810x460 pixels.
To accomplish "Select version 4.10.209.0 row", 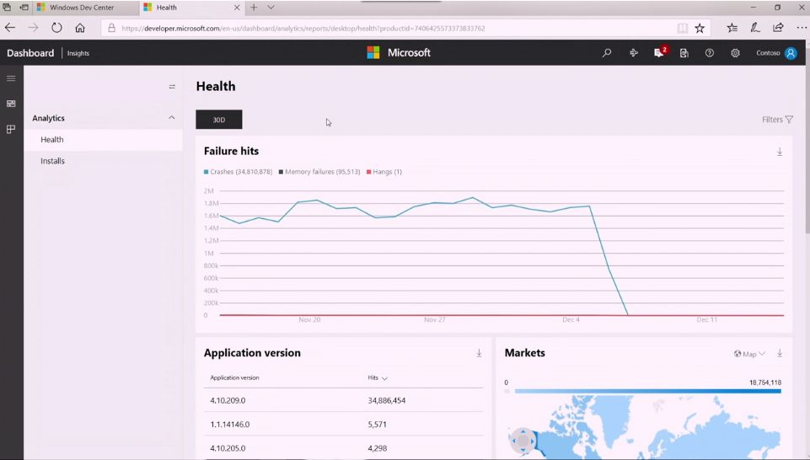I will pos(344,400).
